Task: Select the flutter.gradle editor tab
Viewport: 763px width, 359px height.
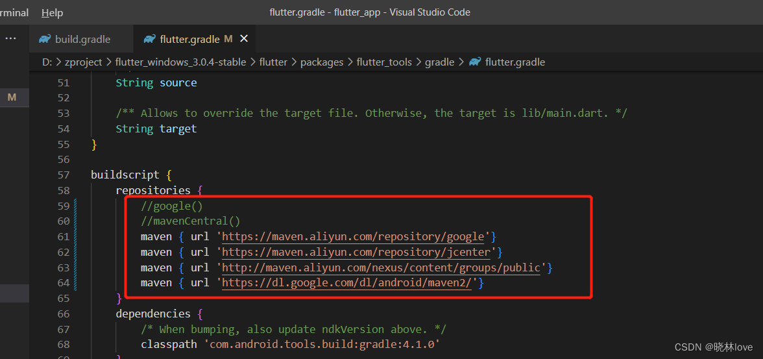Action: coord(194,39)
